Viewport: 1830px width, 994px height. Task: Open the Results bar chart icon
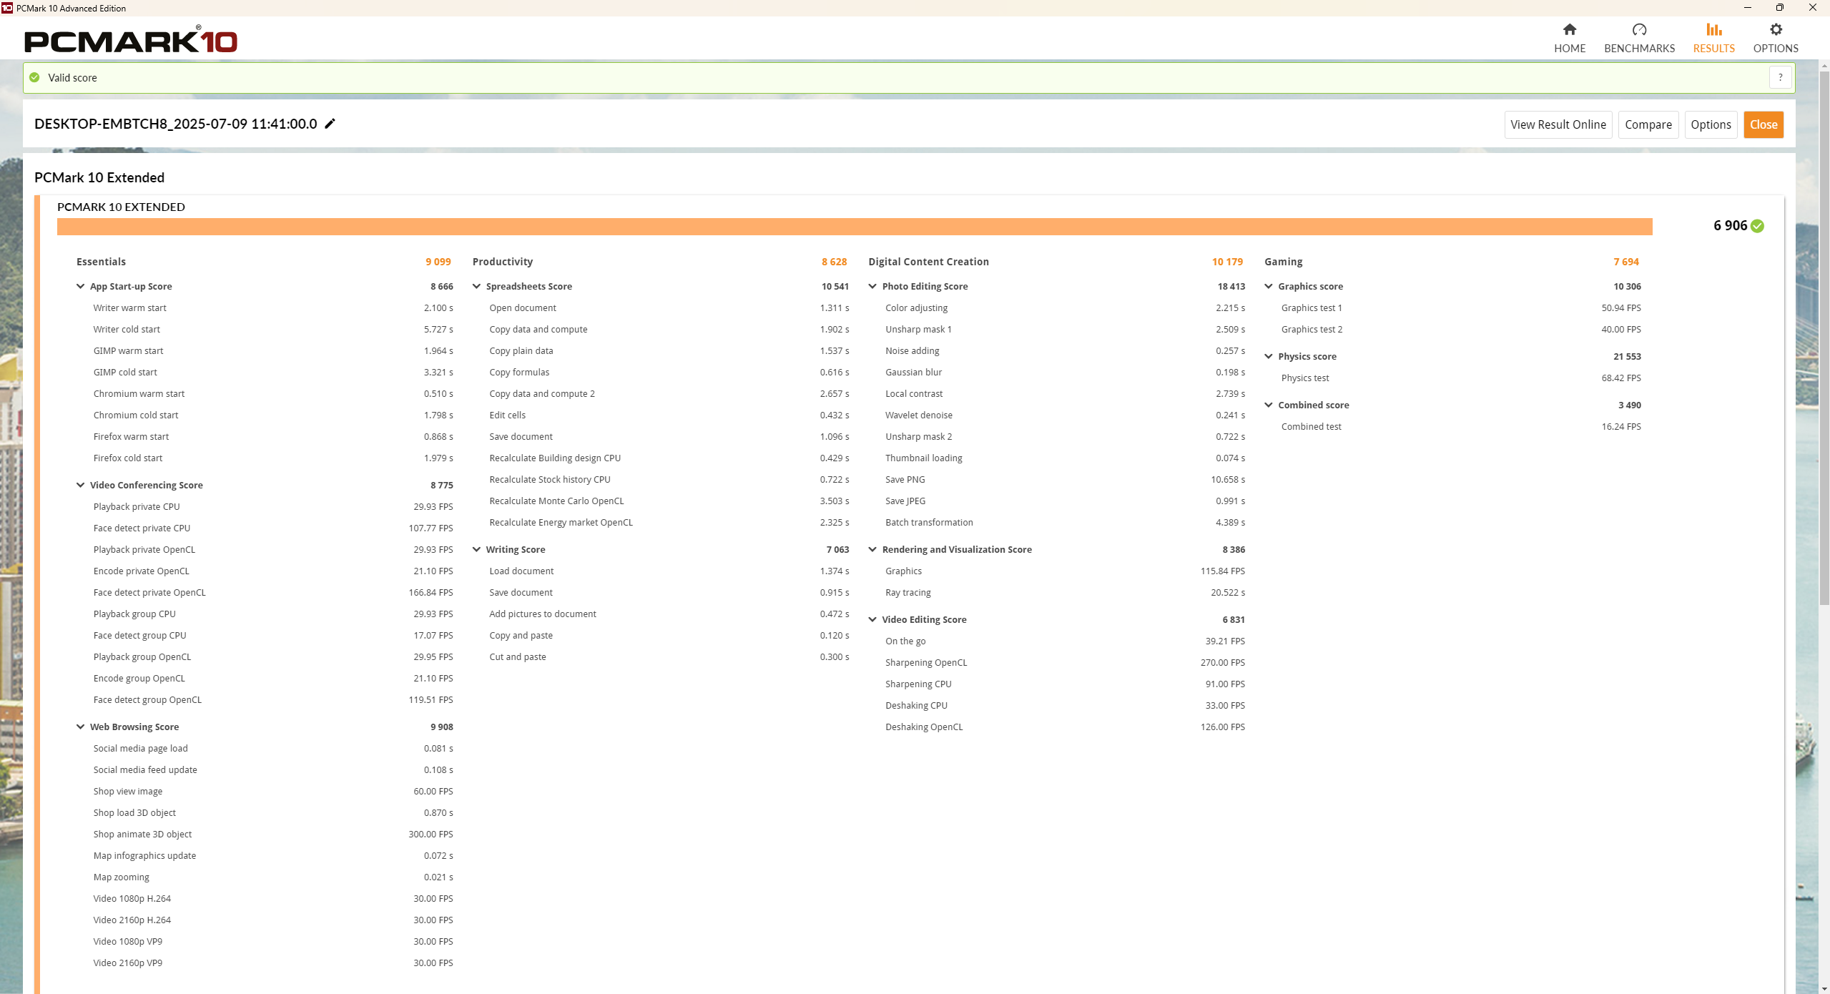1713,29
